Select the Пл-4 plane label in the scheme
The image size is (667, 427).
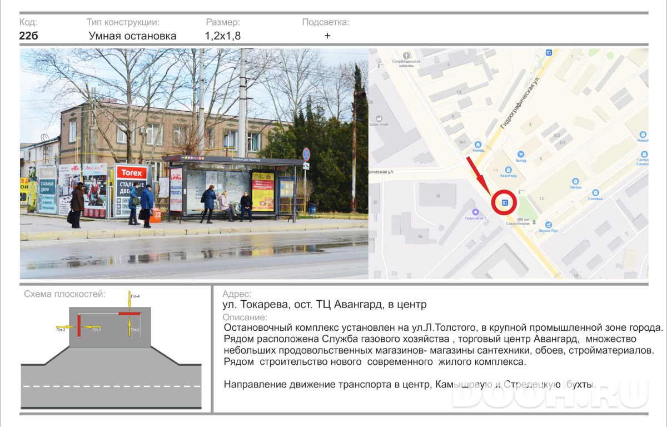coord(135,296)
